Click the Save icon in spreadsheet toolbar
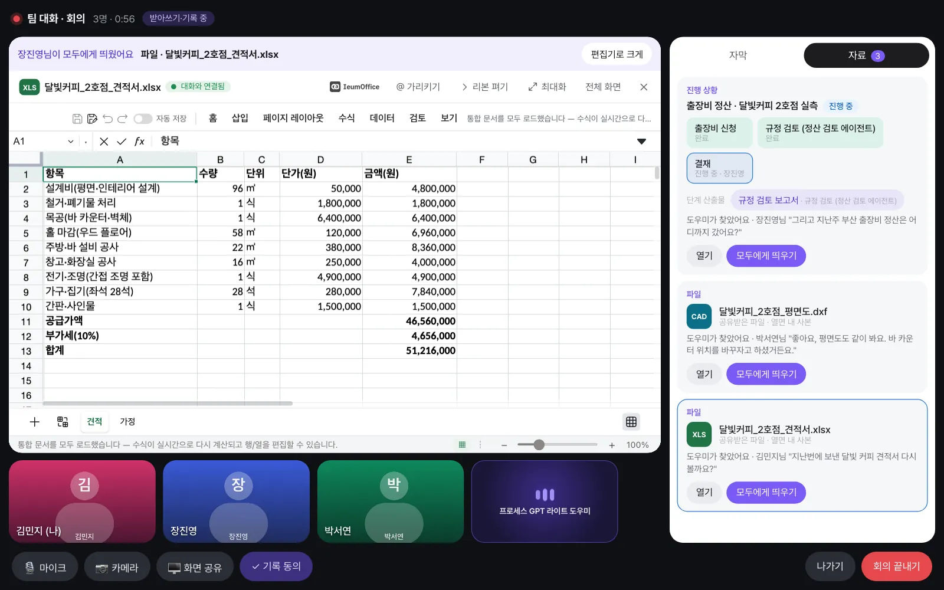Viewport: 944px width, 590px height. click(x=77, y=119)
